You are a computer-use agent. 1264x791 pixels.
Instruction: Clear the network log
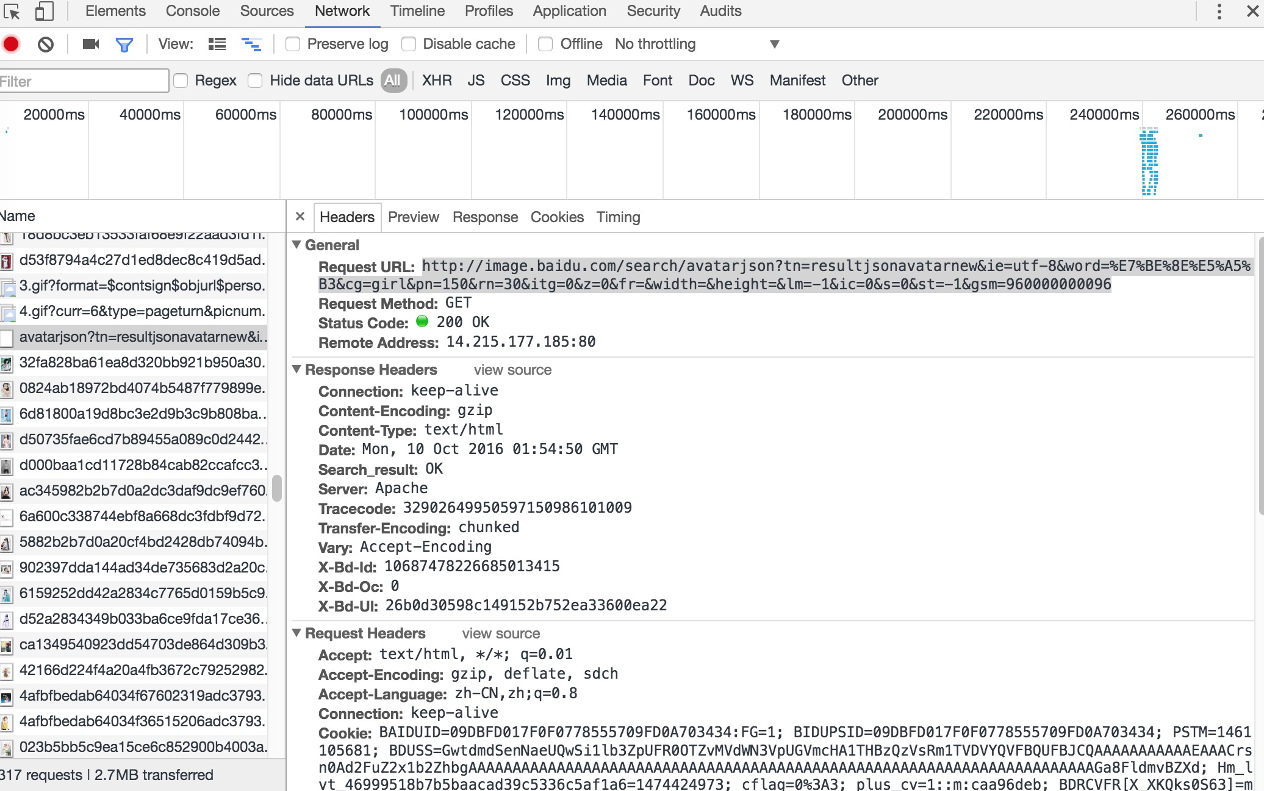pos(45,44)
